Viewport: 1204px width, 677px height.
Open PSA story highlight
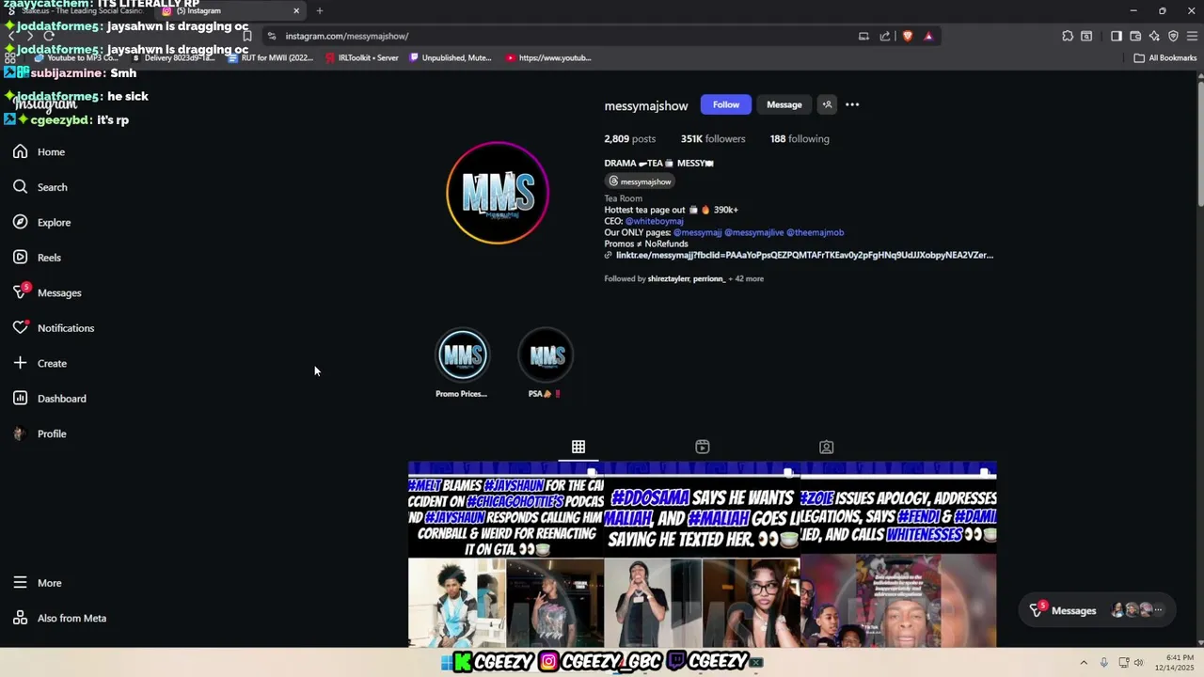point(546,355)
